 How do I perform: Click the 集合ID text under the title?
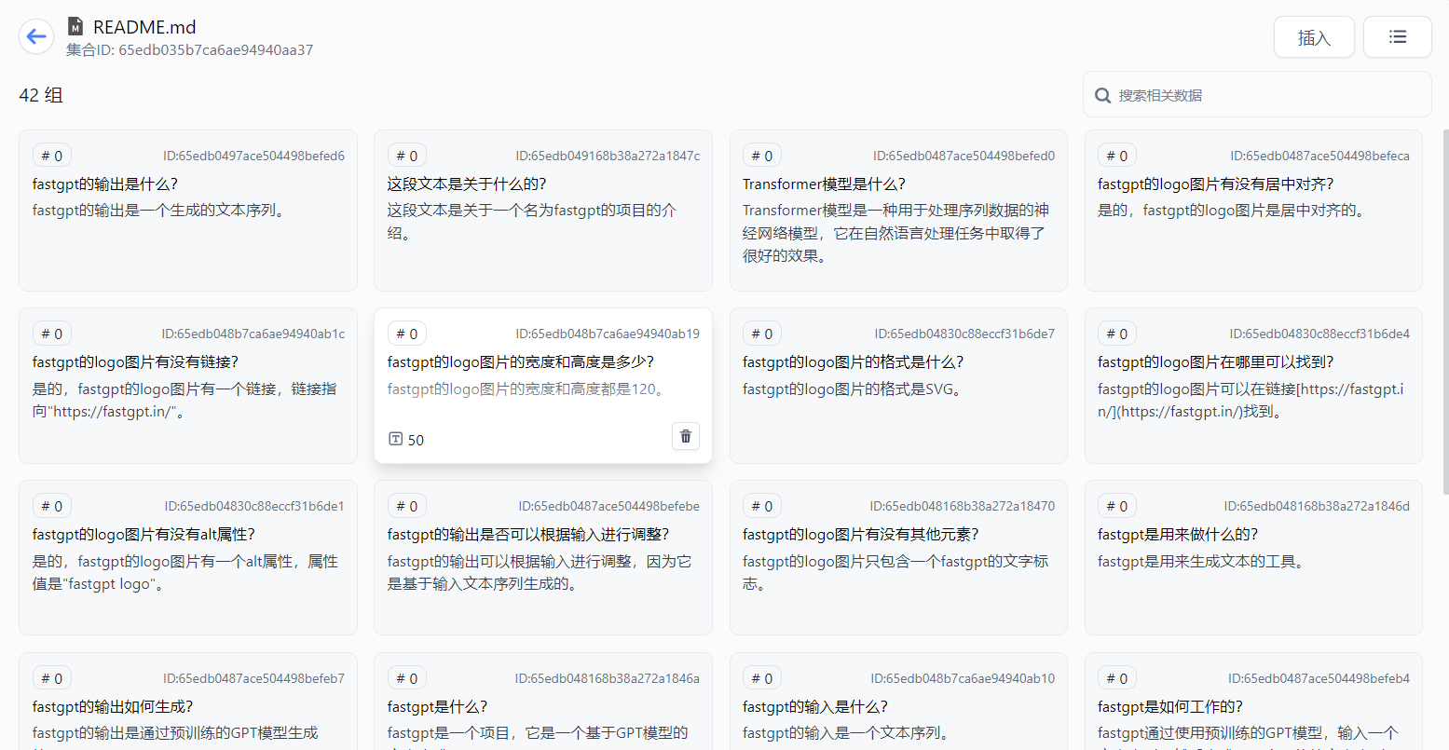[x=189, y=50]
